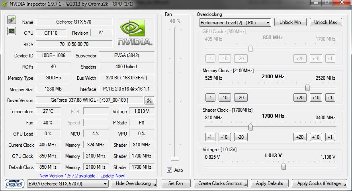
Task: Click Create Clocks Shortcut button
Action: [x=221, y=183]
